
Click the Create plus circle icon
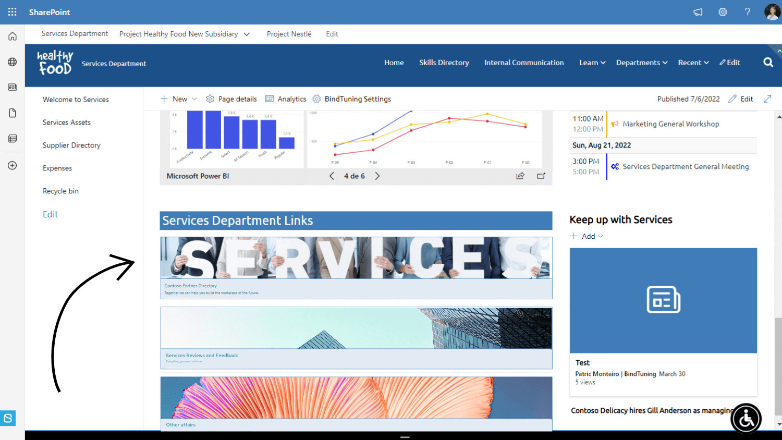[13, 165]
